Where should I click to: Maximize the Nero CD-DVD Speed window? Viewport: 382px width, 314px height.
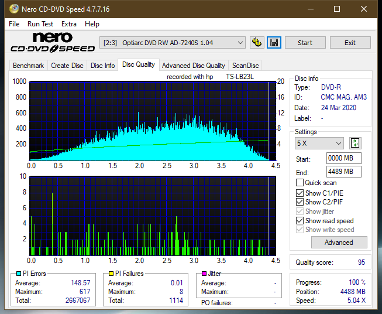click(337, 9)
